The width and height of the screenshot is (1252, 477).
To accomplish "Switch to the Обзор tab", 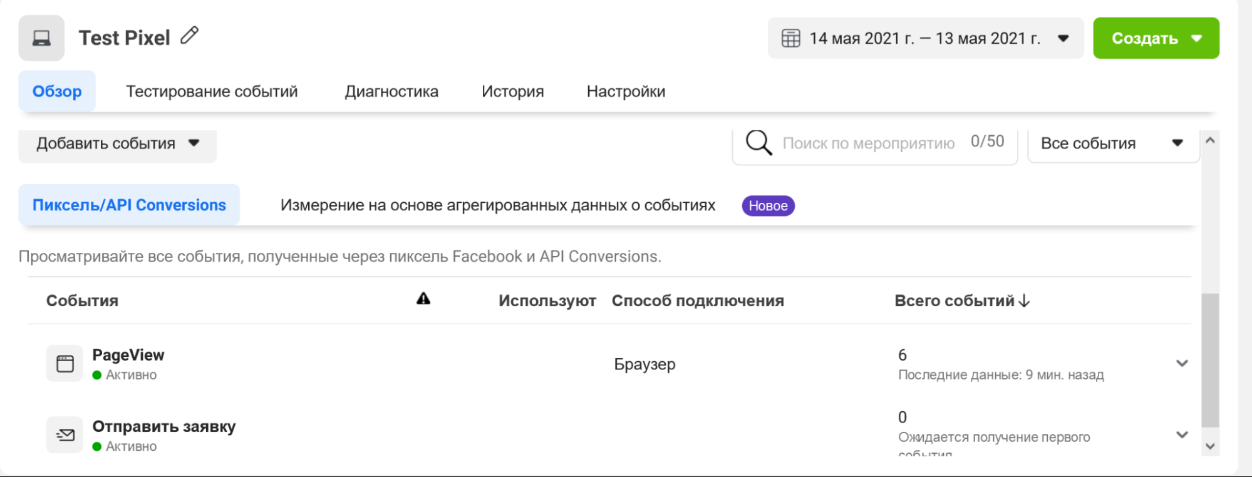I will click(57, 91).
